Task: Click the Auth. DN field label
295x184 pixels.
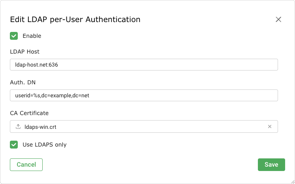Action: 24,82
